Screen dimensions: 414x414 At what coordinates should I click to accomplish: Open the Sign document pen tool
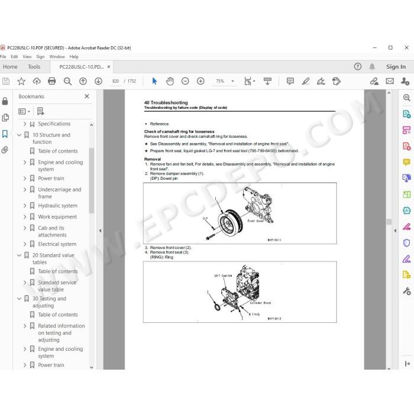321,81
